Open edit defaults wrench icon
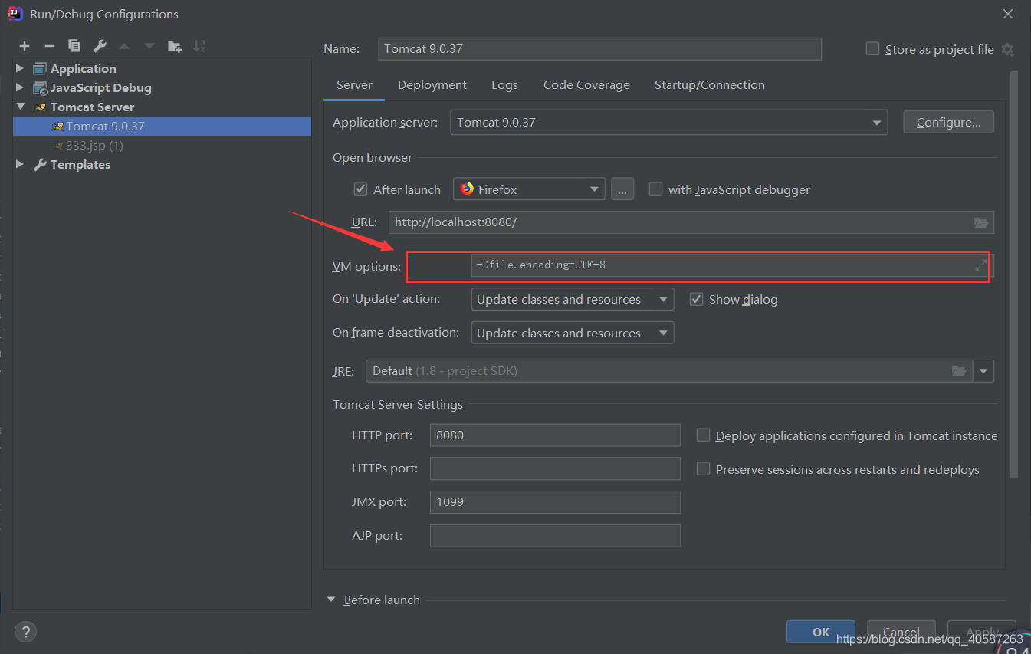 [x=99, y=46]
